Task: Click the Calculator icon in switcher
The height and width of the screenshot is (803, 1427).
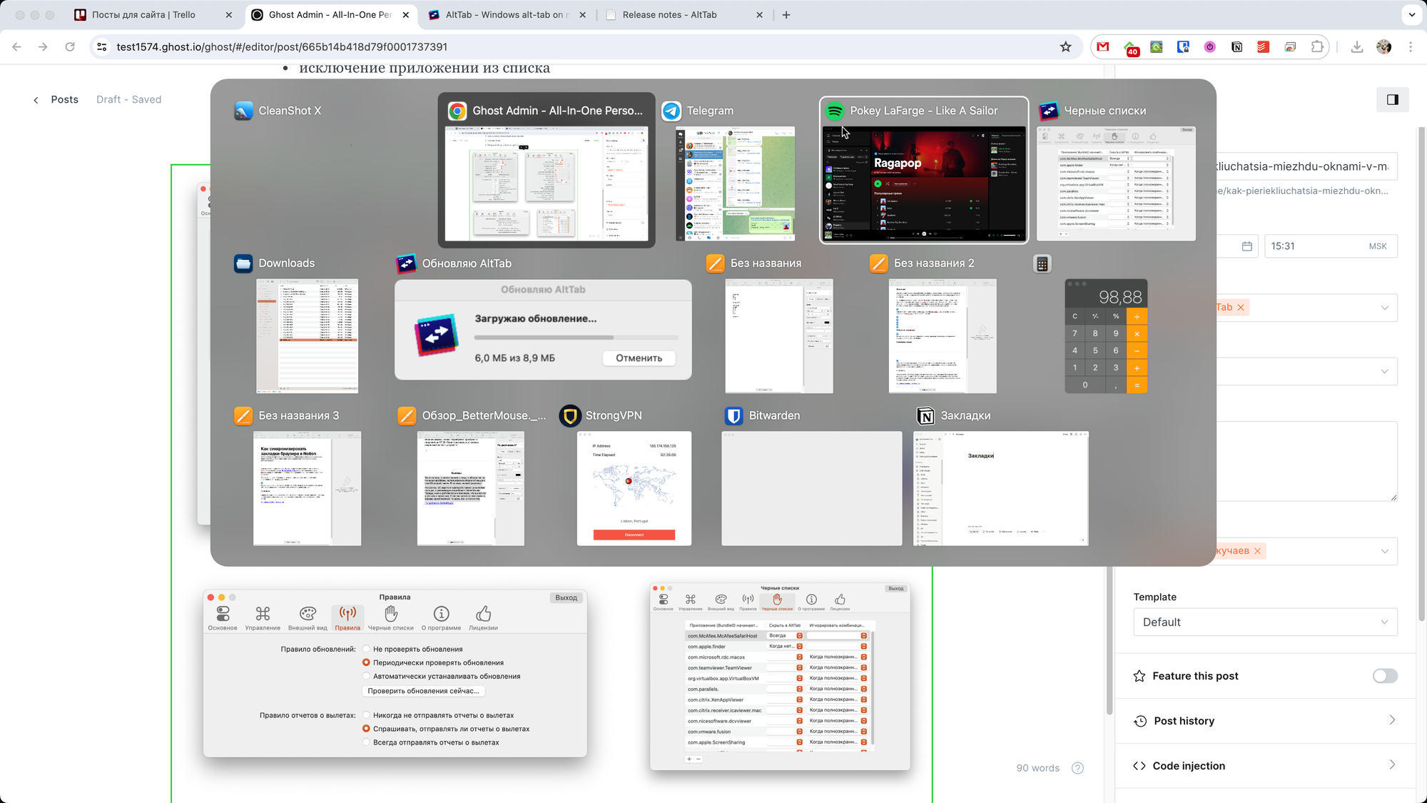Action: click(1042, 263)
